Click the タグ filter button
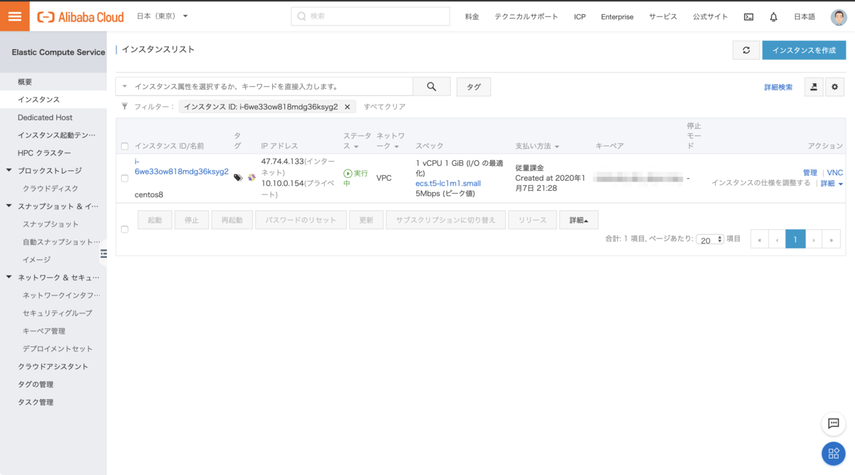Screen dimensions: 855x475 coord(474,87)
